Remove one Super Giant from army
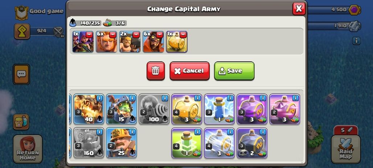 112,35
